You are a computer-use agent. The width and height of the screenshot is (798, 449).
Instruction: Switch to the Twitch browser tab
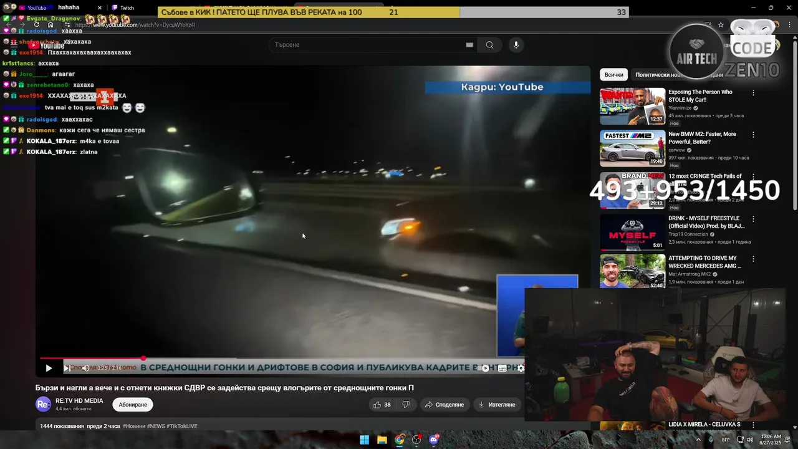(x=127, y=8)
